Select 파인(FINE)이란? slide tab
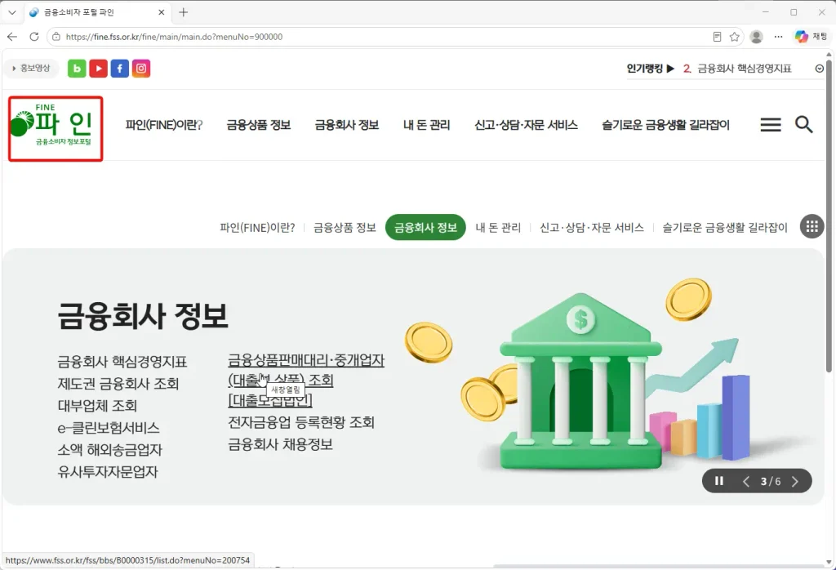The height and width of the screenshot is (570, 836). coord(257,228)
